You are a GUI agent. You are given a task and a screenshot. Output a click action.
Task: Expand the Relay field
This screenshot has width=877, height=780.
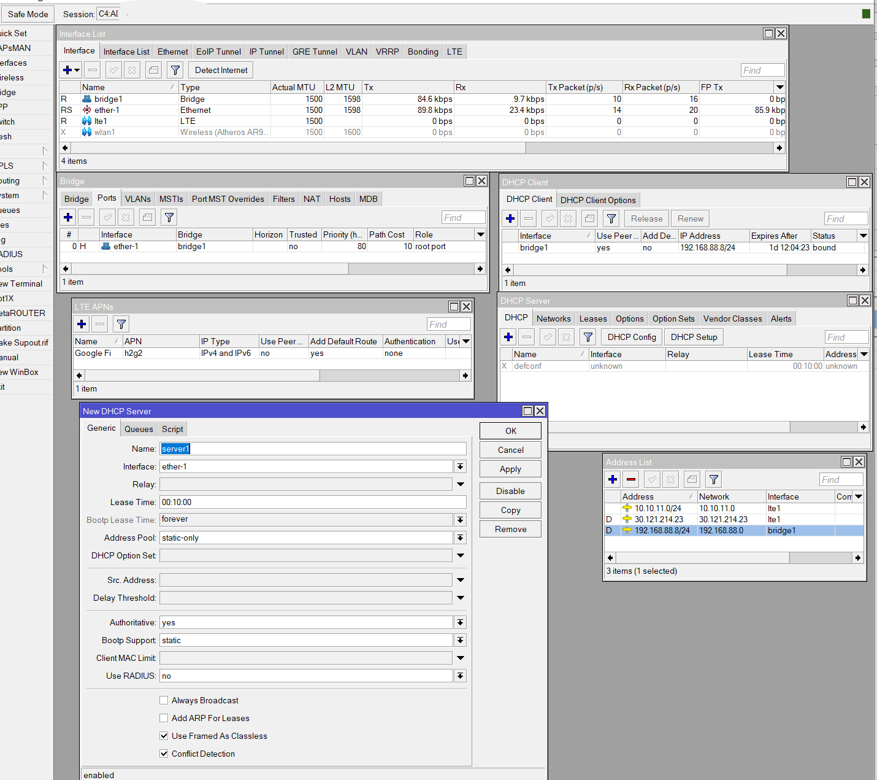pyautogui.click(x=460, y=484)
